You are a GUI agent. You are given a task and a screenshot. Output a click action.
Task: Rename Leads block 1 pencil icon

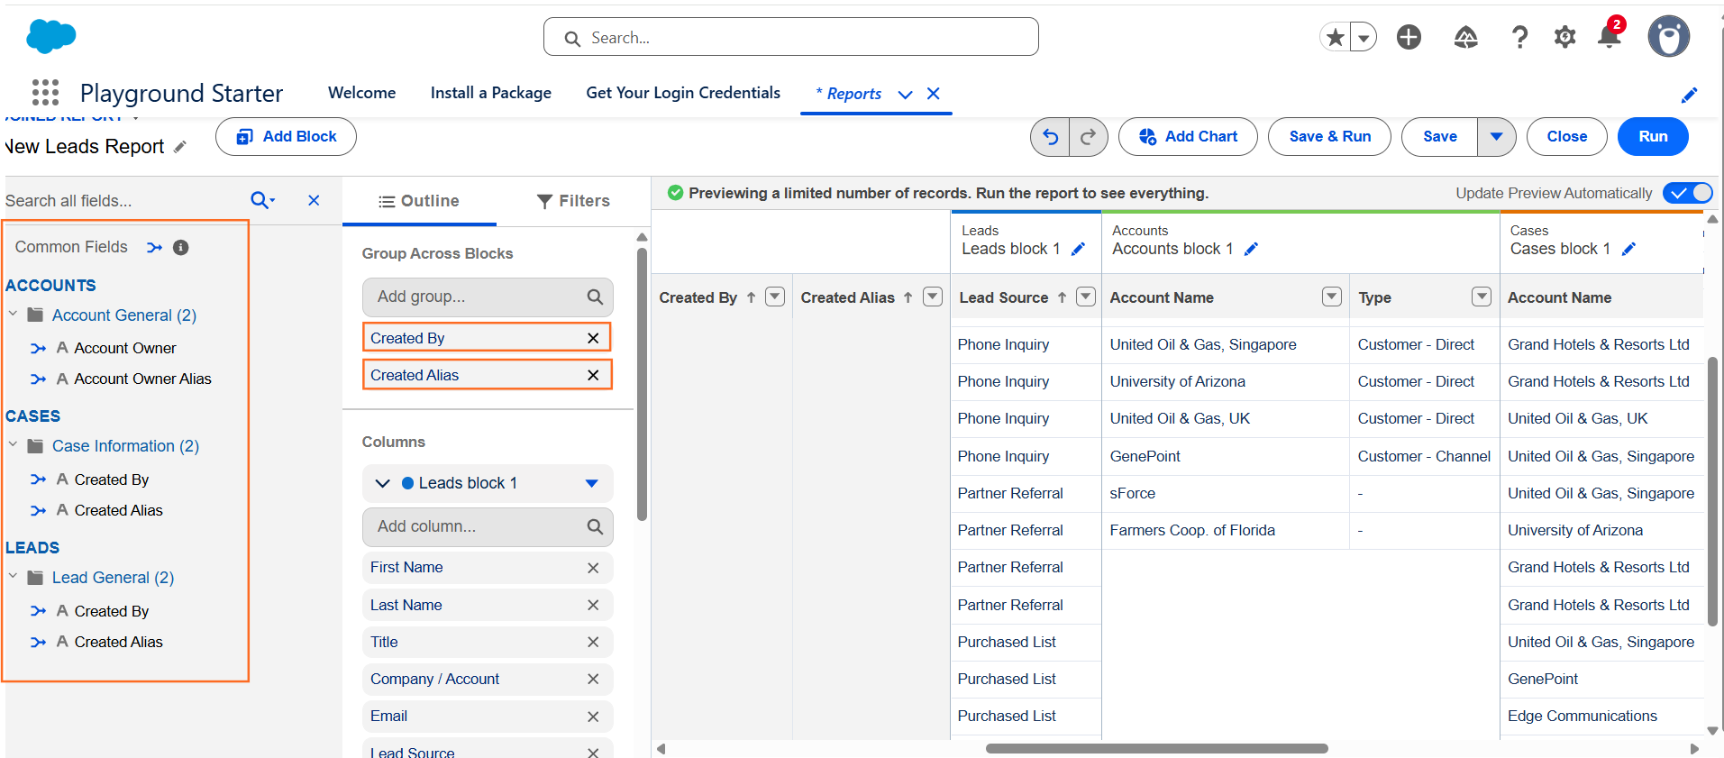(x=1078, y=250)
